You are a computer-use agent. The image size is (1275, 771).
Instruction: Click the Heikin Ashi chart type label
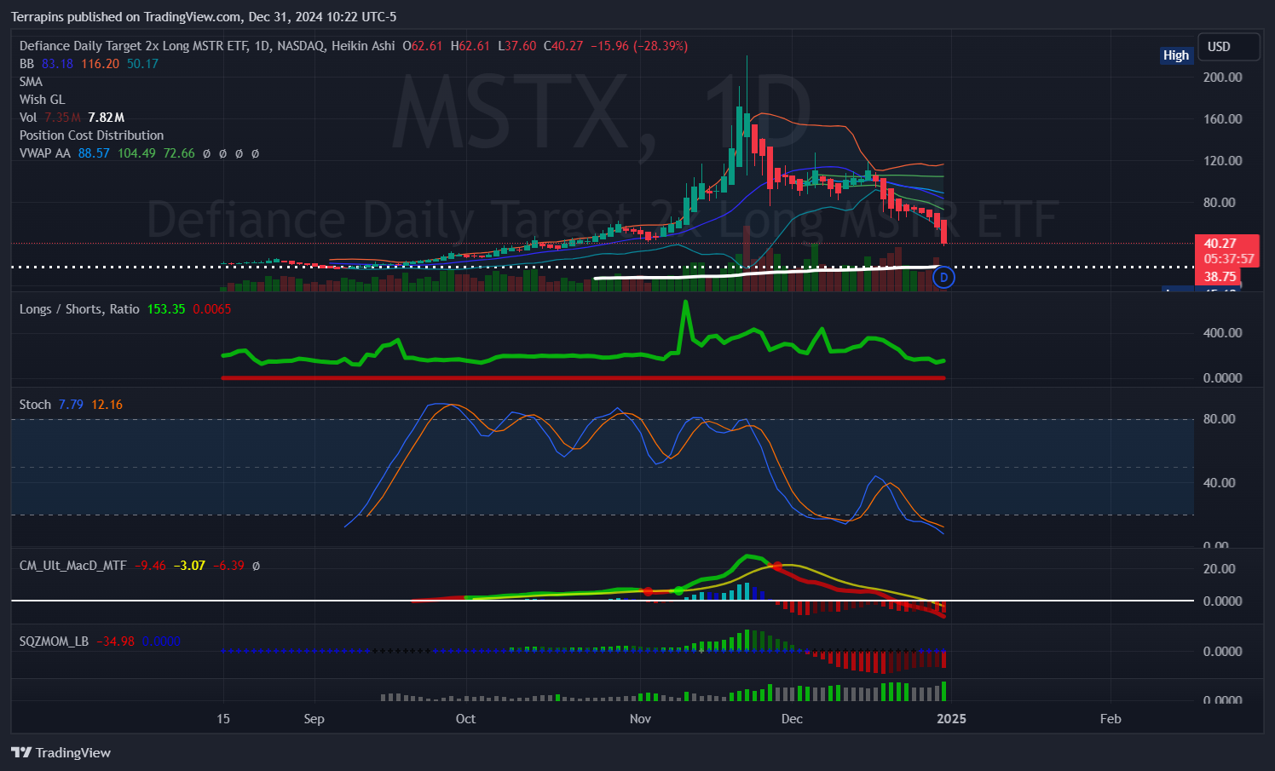tap(364, 46)
